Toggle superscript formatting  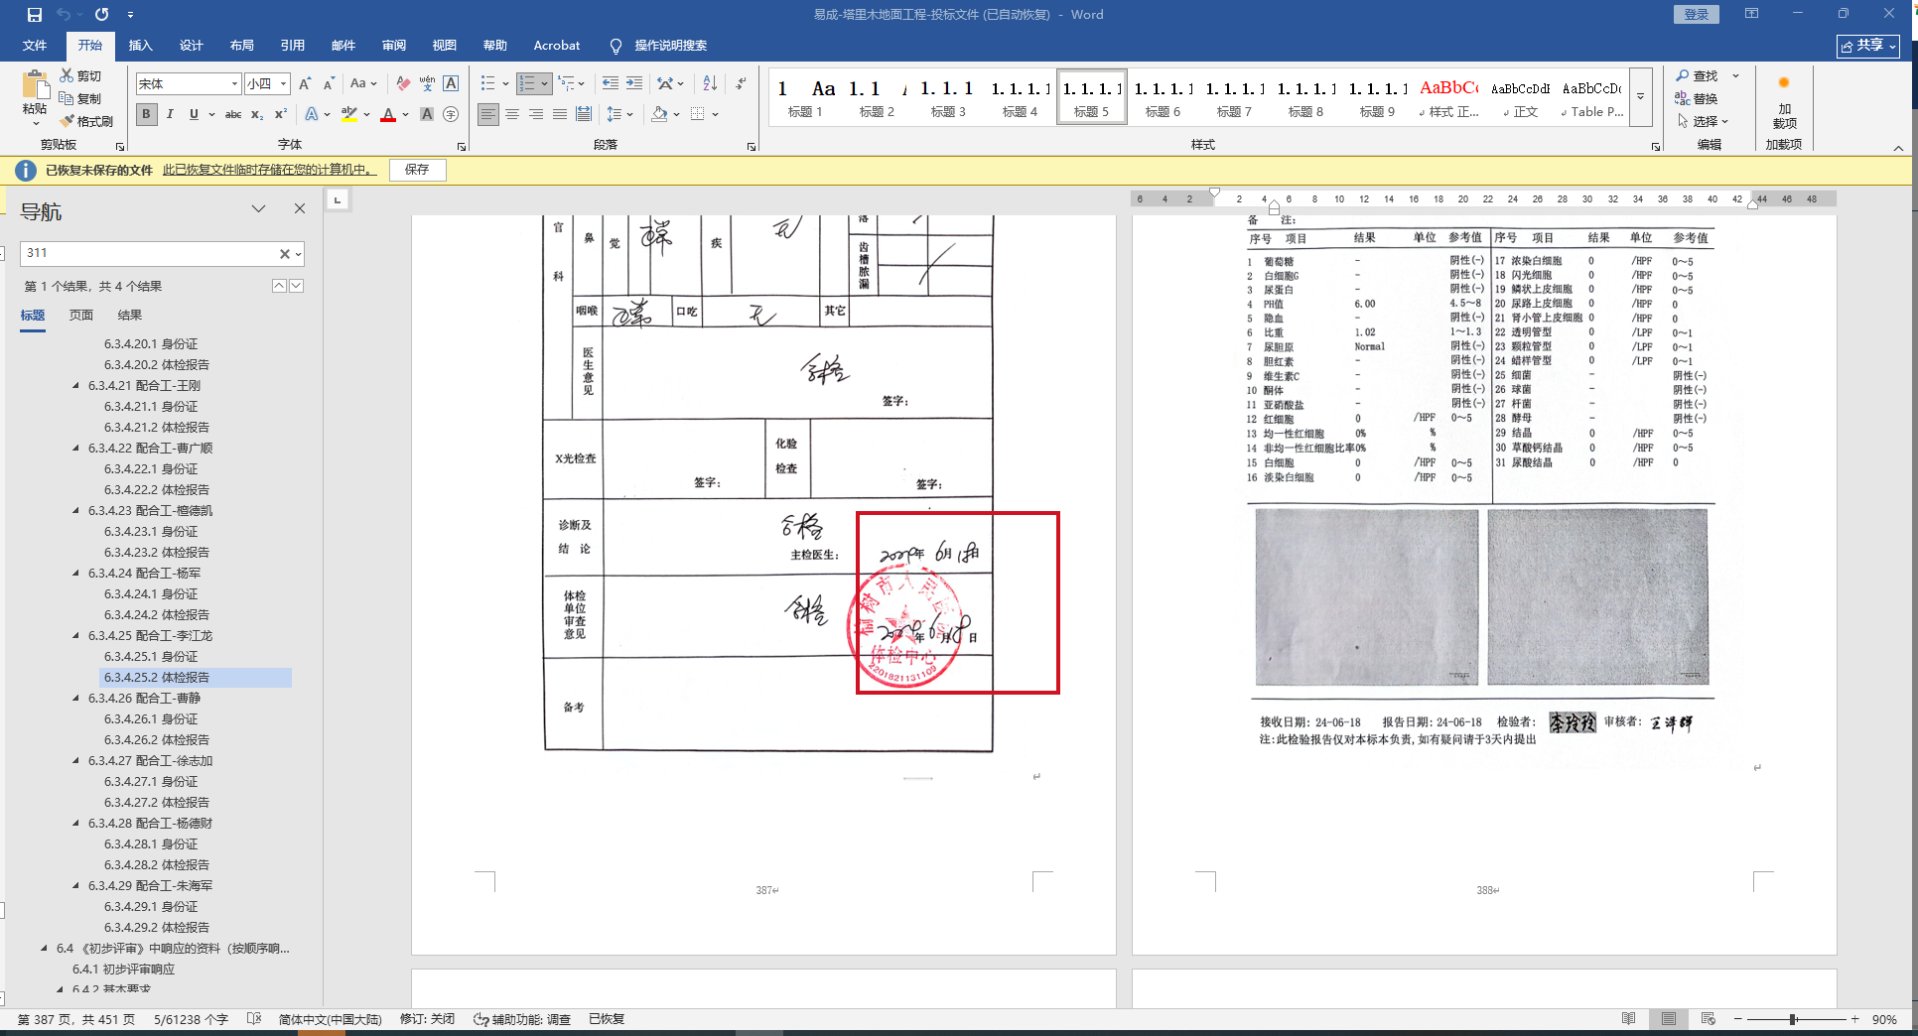(x=281, y=114)
